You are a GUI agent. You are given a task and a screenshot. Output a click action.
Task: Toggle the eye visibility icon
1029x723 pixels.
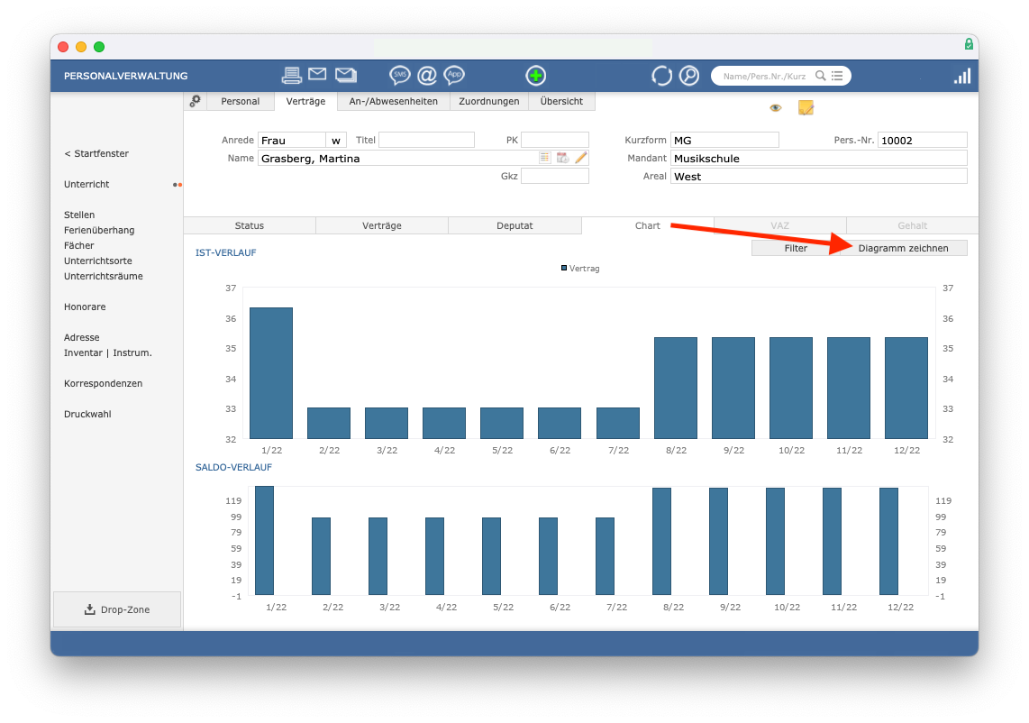point(776,107)
